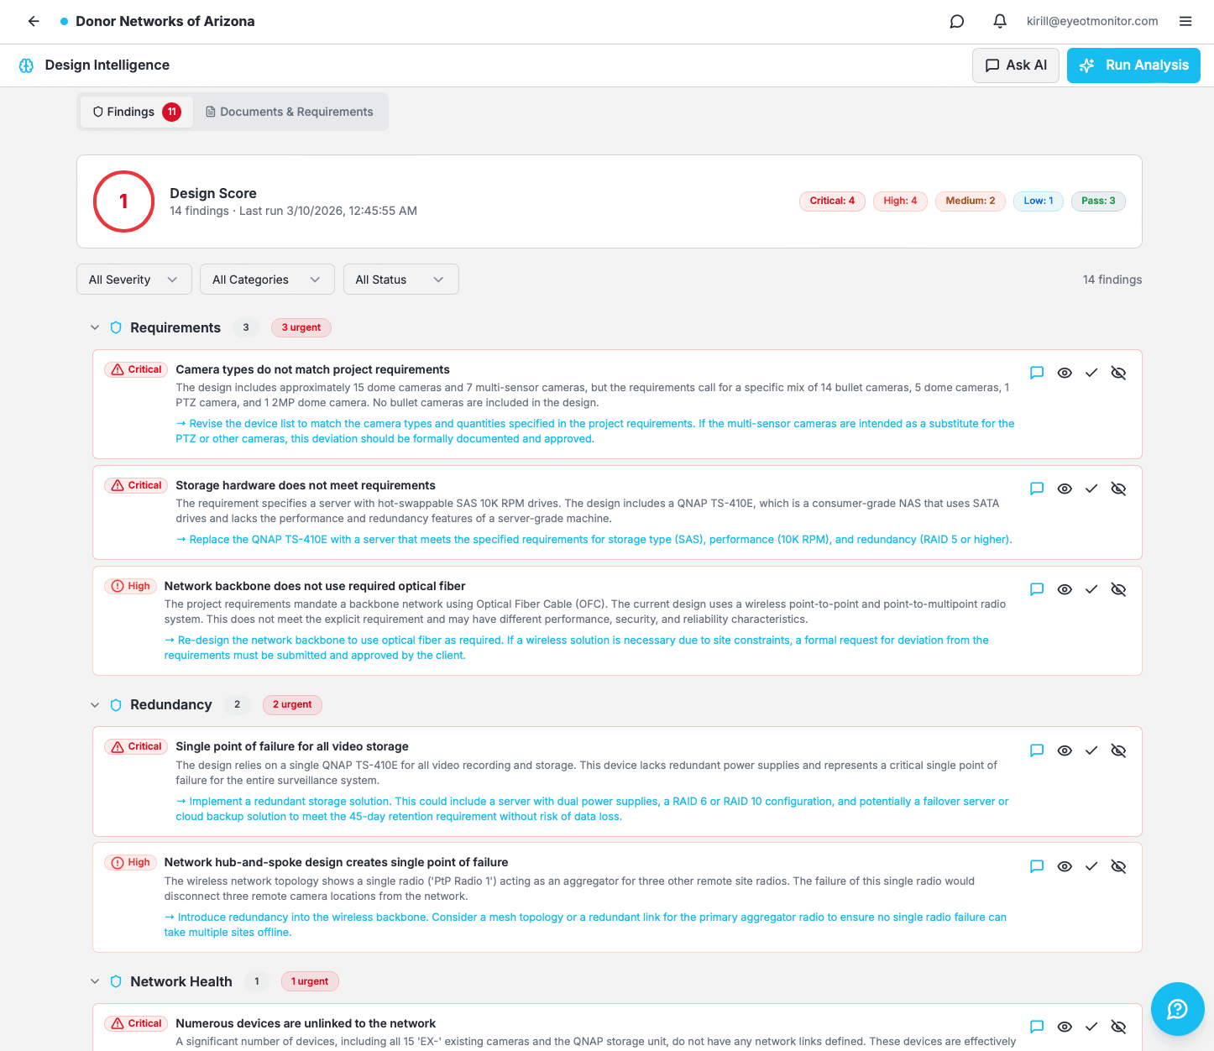Comment on Numerous devices unlinked finding
The image size is (1214, 1051).
click(x=1037, y=1027)
